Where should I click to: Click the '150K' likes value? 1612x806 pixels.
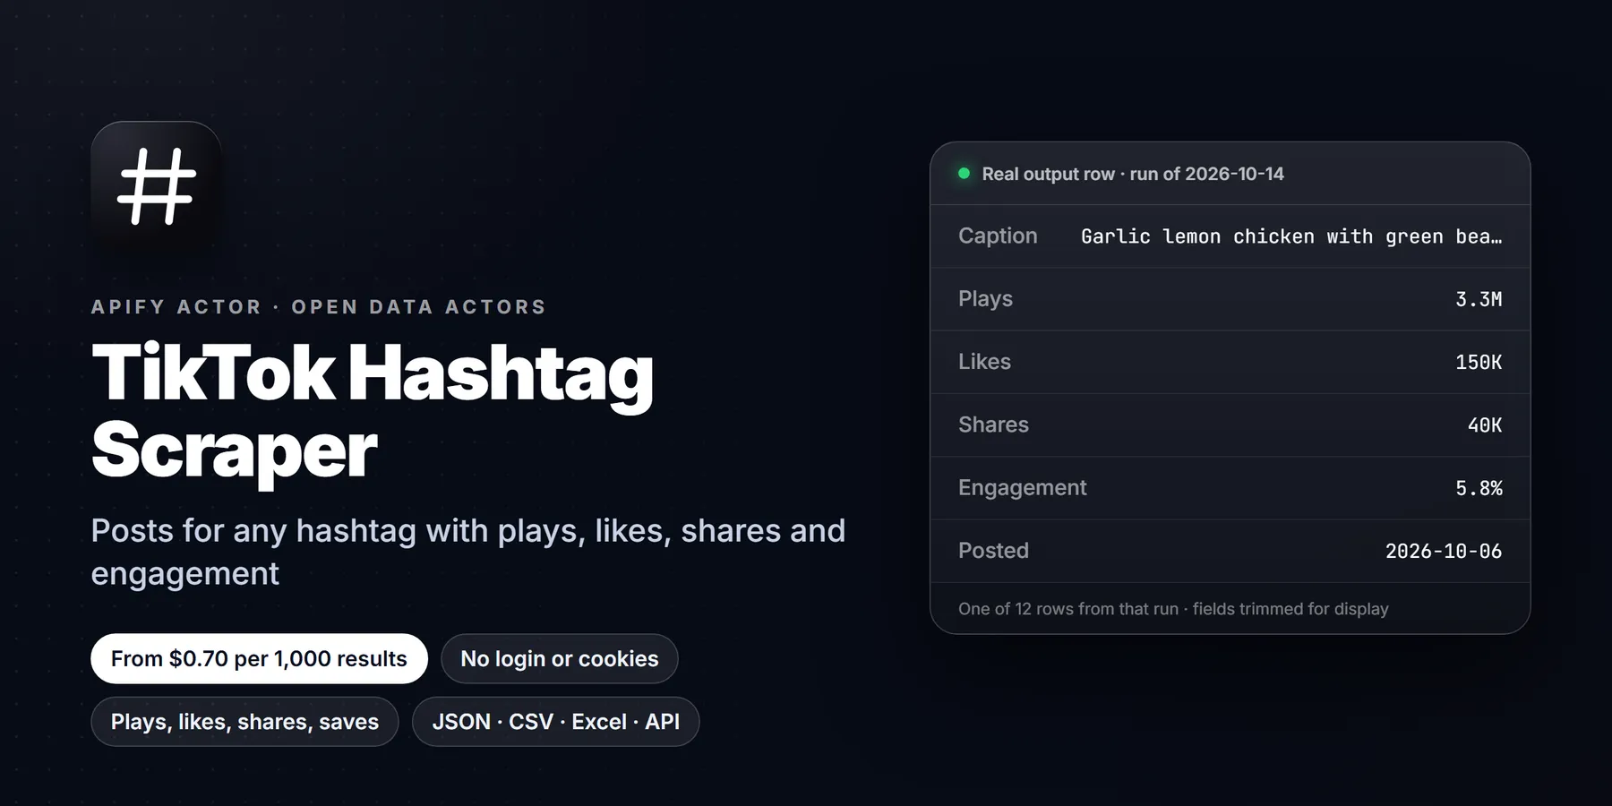pos(1479,362)
